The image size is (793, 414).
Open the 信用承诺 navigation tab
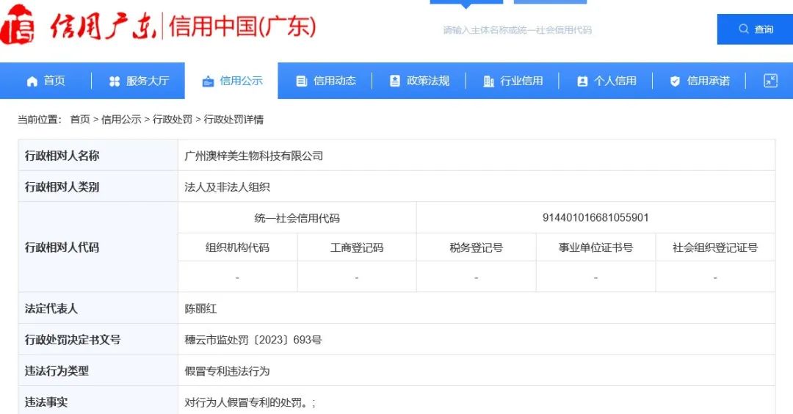coord(699,81)
